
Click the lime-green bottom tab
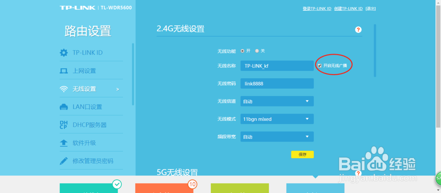click(x=240, y=188)
